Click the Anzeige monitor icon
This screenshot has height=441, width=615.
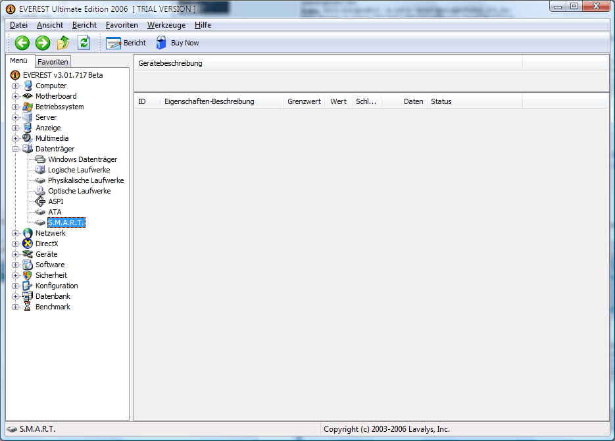pyautogui.click(x=28, y=128)
